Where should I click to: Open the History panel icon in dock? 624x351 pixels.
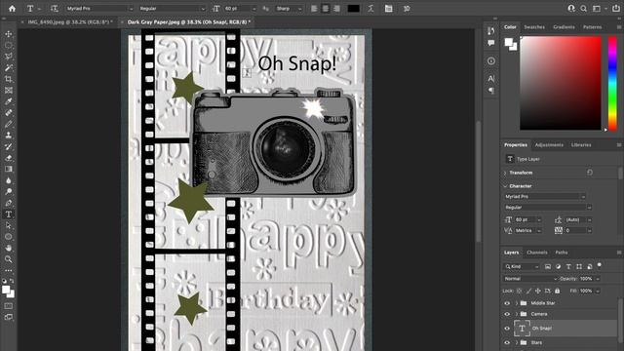pyautogui.click(x=491, y=31)
